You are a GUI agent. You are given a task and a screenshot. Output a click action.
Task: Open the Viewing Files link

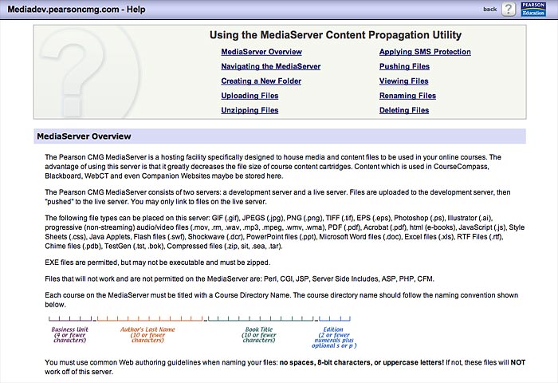point(404,81)
